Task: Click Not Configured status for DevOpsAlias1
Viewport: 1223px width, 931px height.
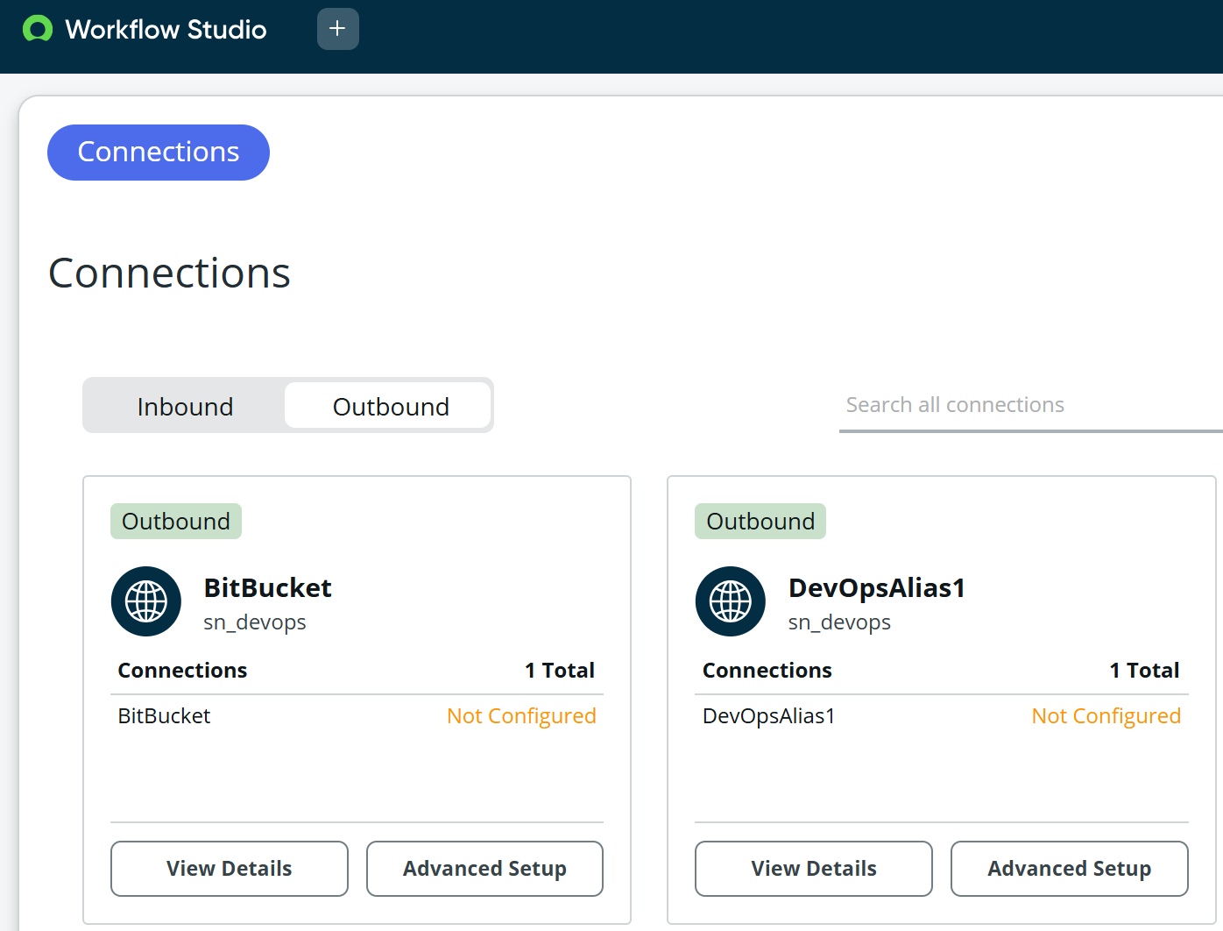Action: click(1106, 716)
